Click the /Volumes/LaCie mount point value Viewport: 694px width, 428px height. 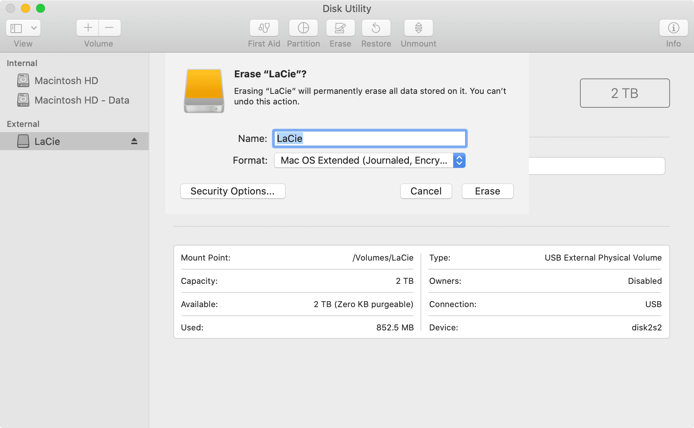tap(383, 258)
